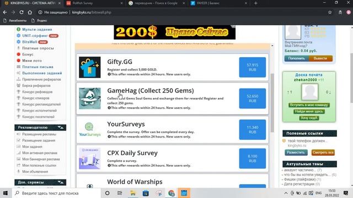Click the browser back arrow
Screen dimensions: 353x198
[x=5, y=12]
